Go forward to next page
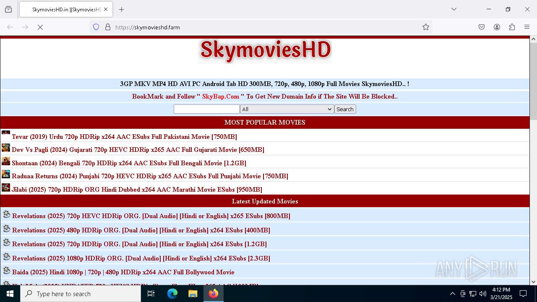The height and width of the screenshot is (302, 537). coord(25,27)
